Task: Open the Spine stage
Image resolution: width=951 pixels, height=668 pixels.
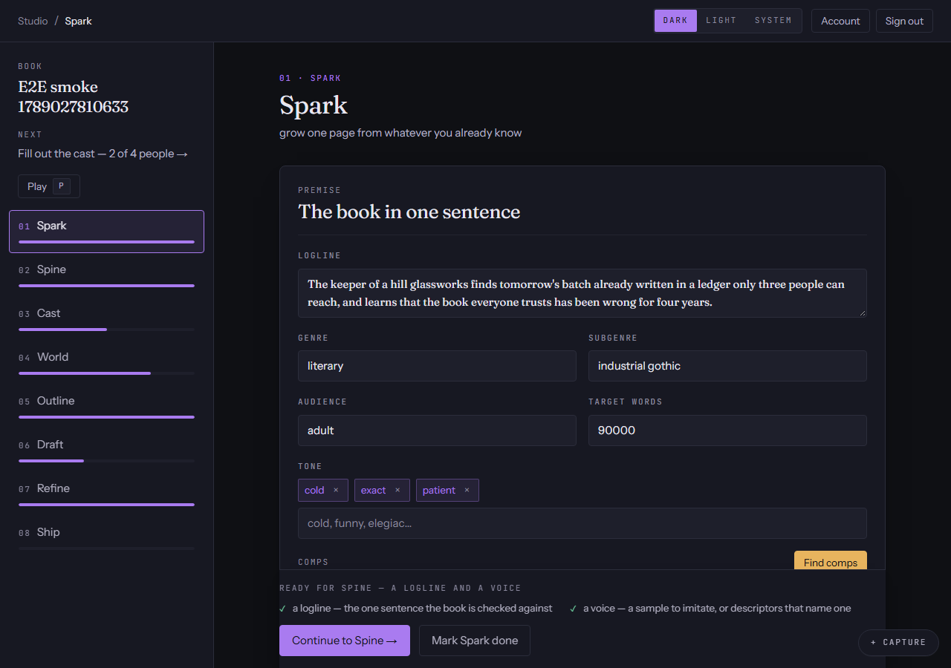Action: pos(106,275)
